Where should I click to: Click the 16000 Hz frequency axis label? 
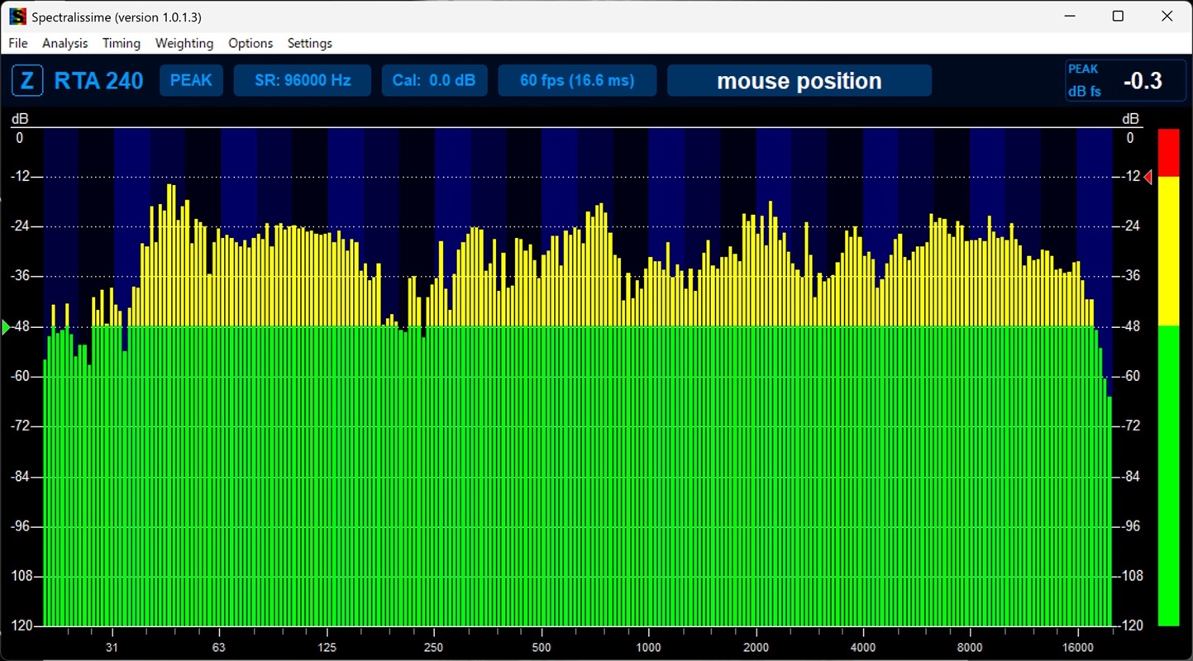(1078, 647)
